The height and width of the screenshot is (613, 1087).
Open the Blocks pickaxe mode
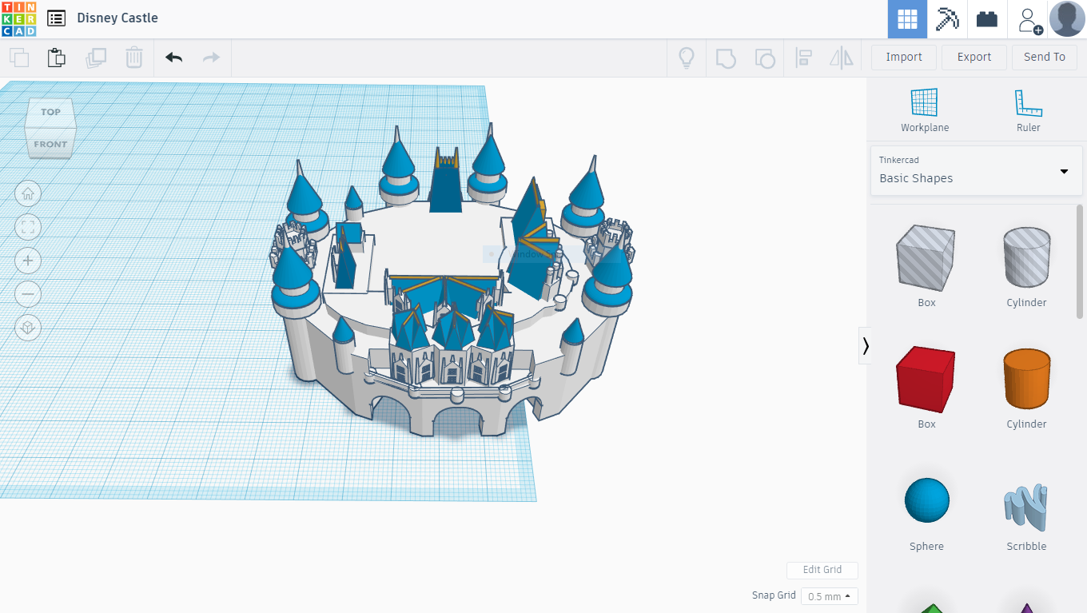click(947, 19)
